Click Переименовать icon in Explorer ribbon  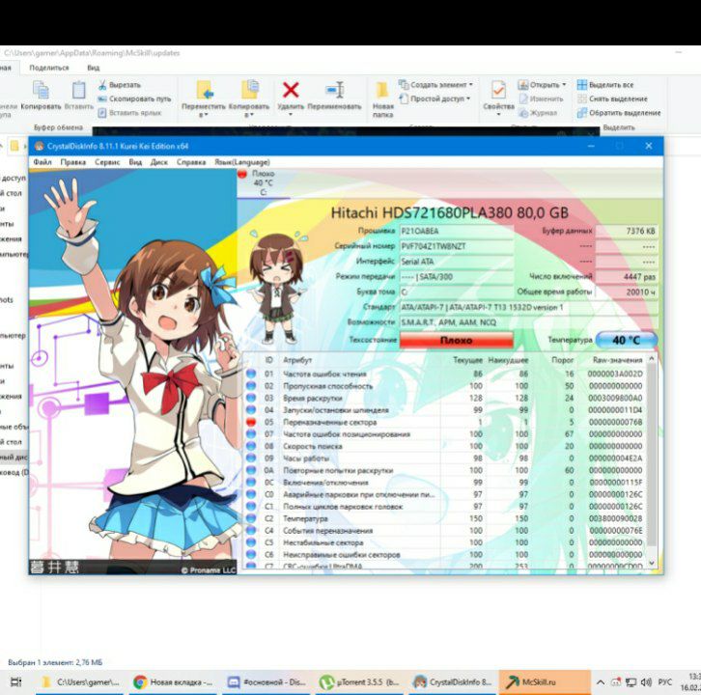(x=334, y=90)
